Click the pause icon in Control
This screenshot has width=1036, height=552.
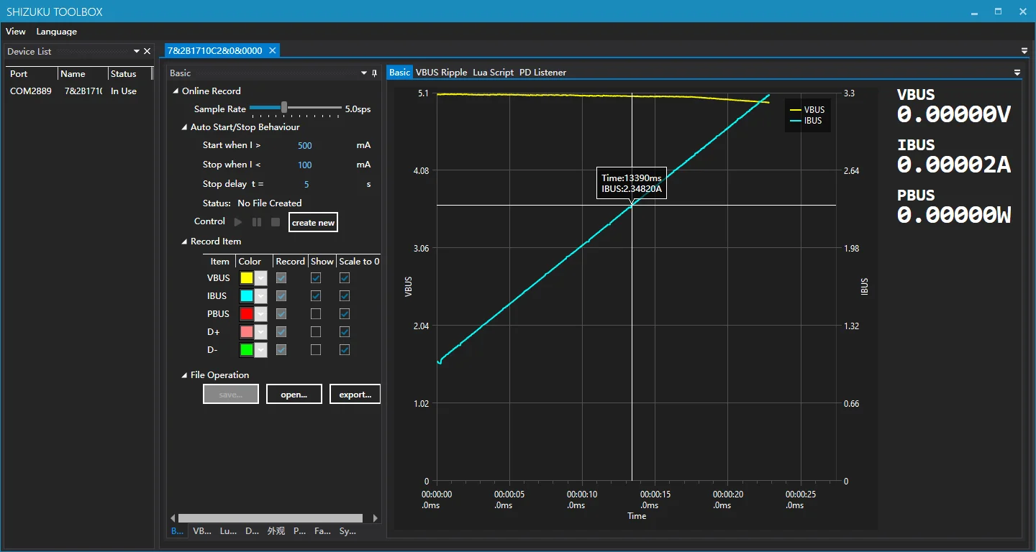click(257, 222)
